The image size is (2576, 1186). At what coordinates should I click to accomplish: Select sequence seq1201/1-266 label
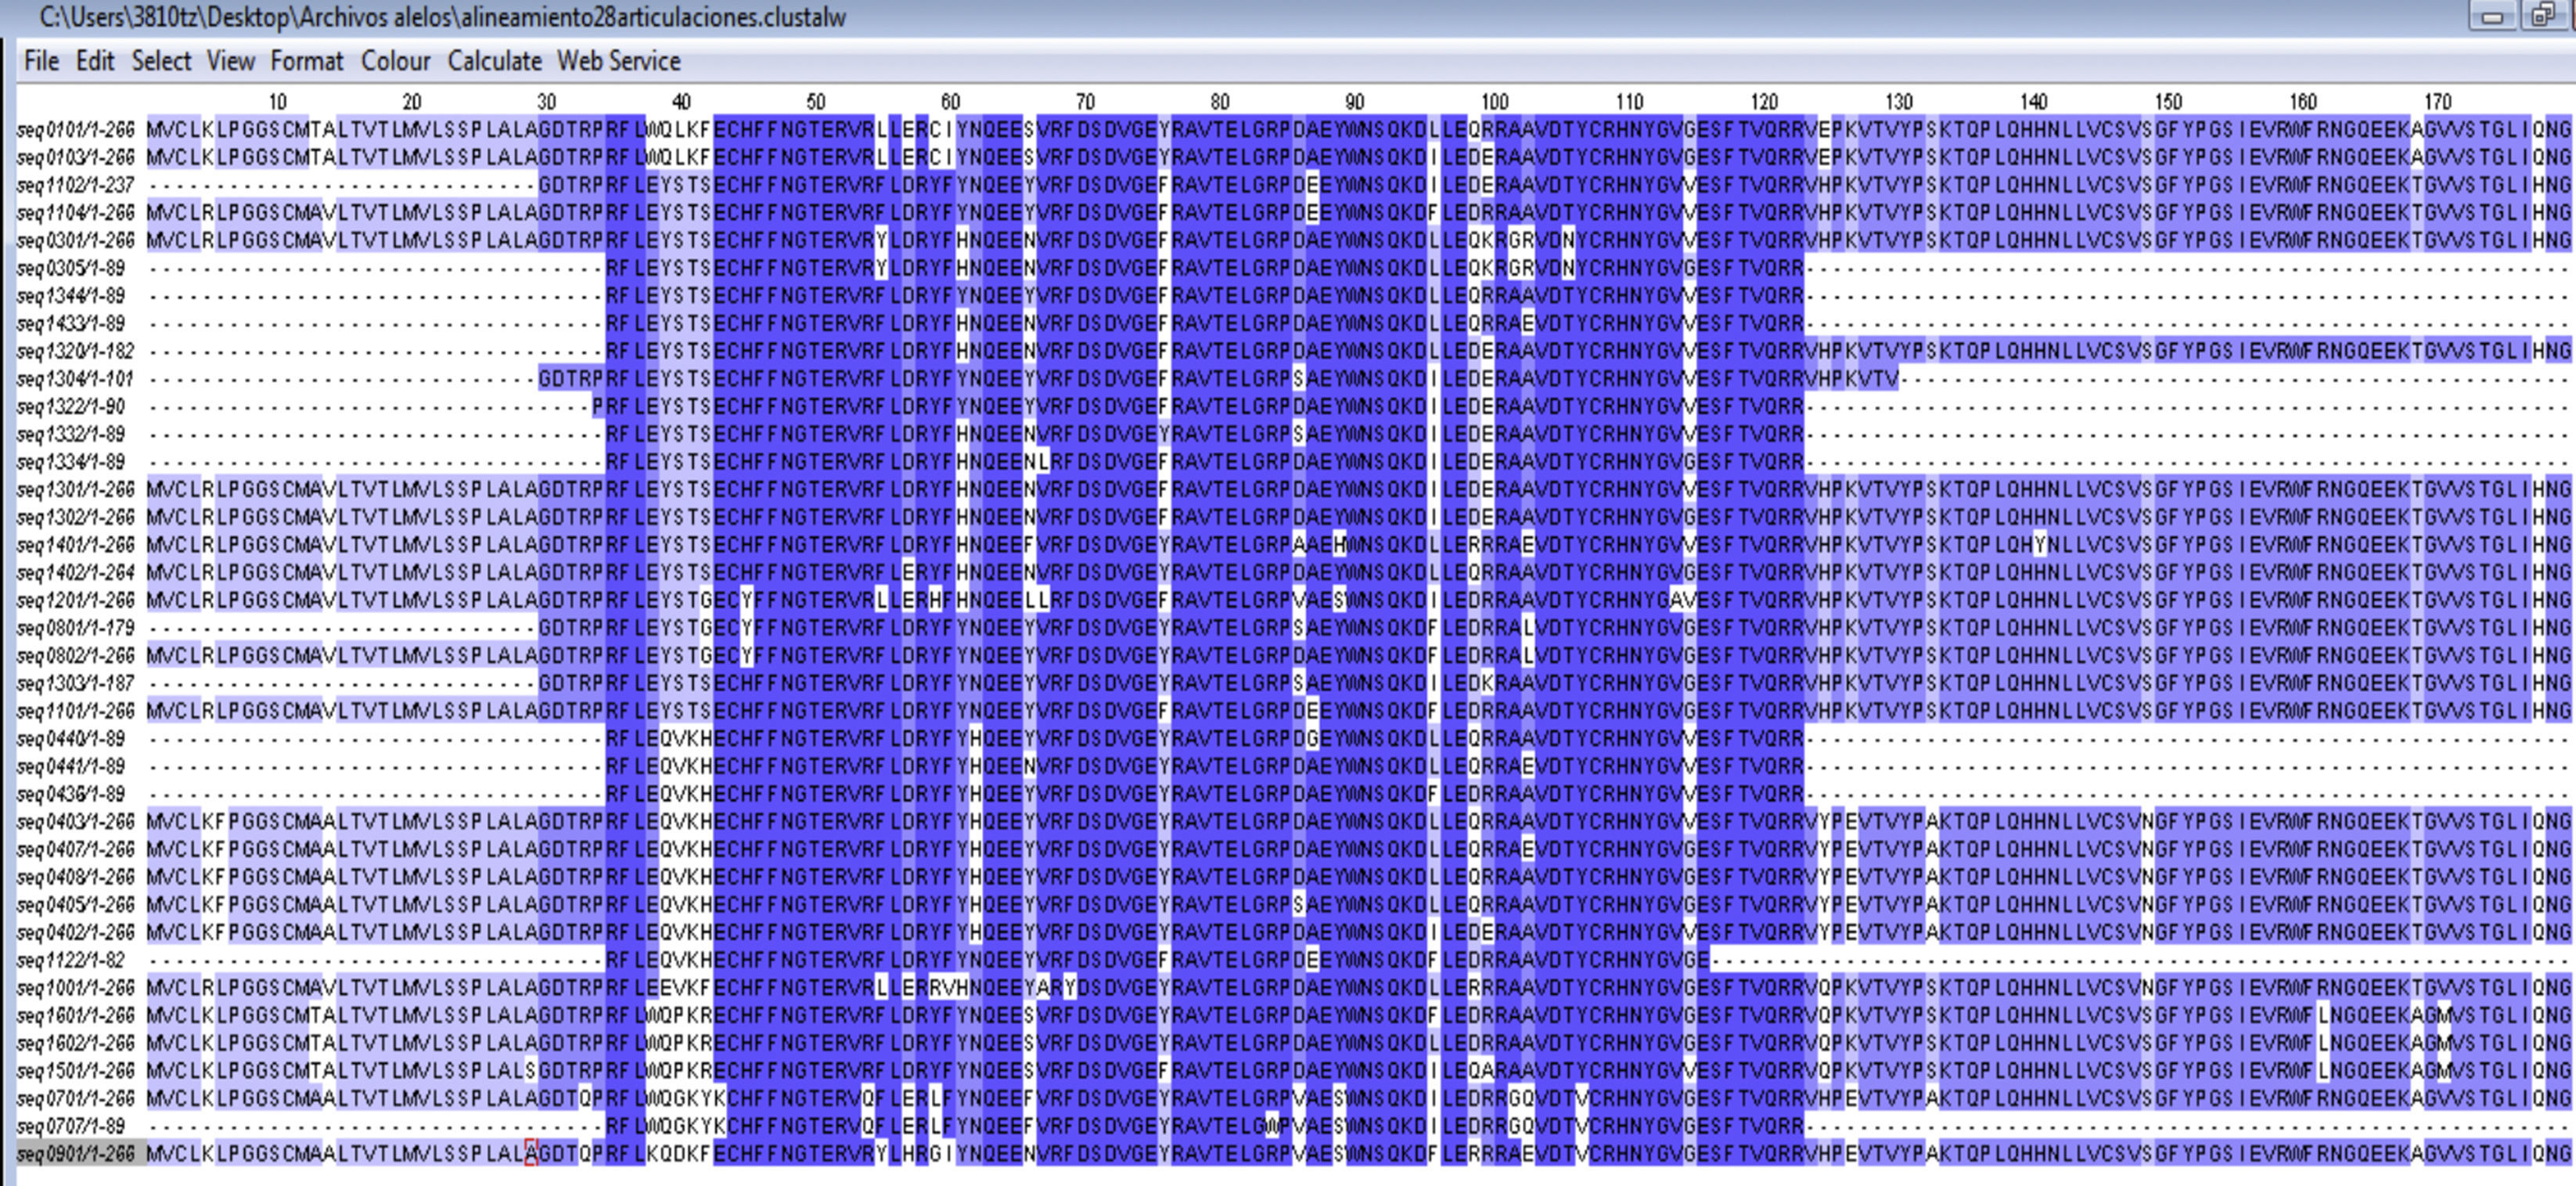click(x=76, y=600)
